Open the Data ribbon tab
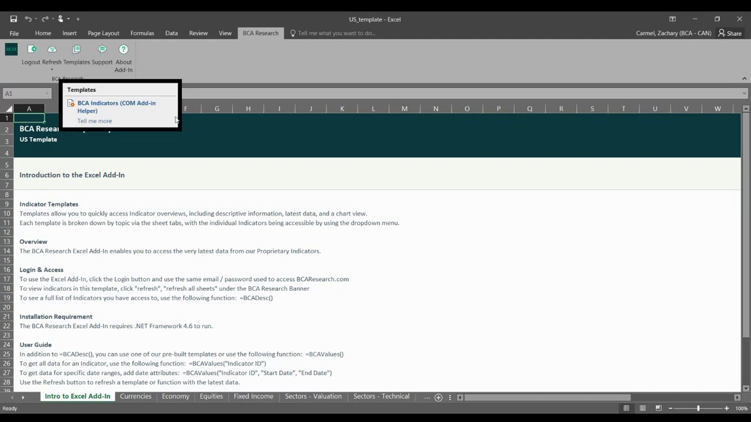 click(x=171, y=33)
